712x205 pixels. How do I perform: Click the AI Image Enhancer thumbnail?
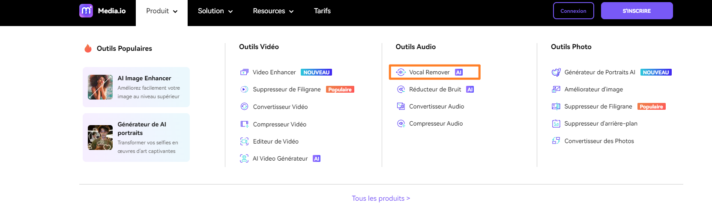100,87
